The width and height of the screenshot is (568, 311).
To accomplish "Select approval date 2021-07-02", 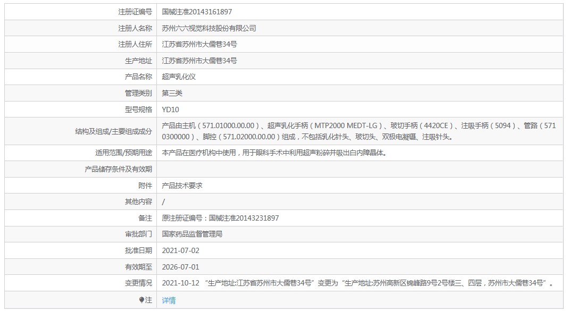I will pos(180,250).
